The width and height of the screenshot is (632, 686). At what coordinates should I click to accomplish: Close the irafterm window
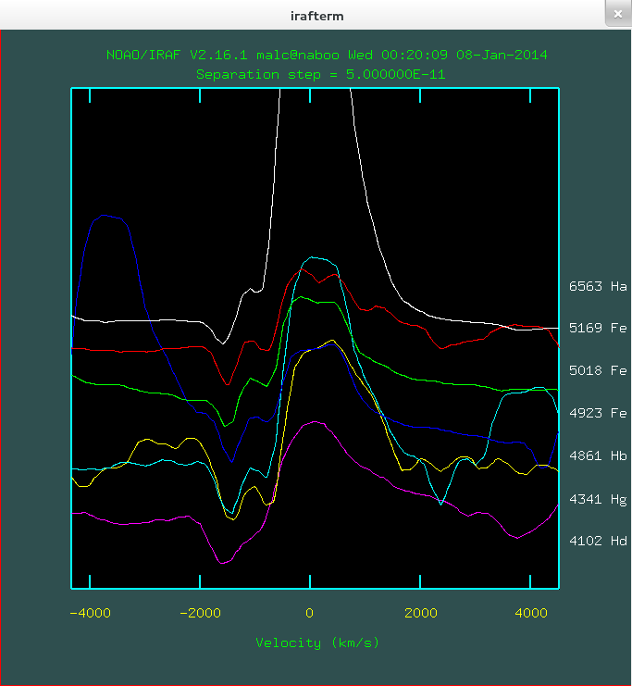point(617,15)
